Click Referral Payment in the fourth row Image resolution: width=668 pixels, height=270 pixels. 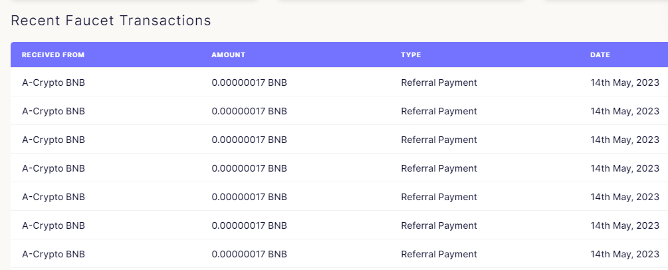[x=439, y=168]
